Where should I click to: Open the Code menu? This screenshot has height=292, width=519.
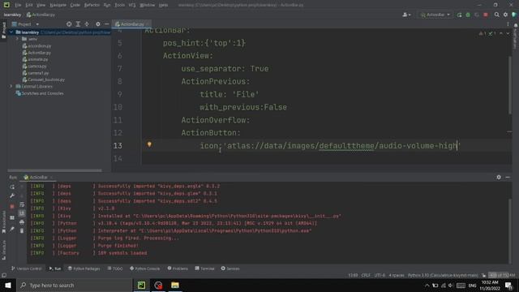(x=75, y=5)
